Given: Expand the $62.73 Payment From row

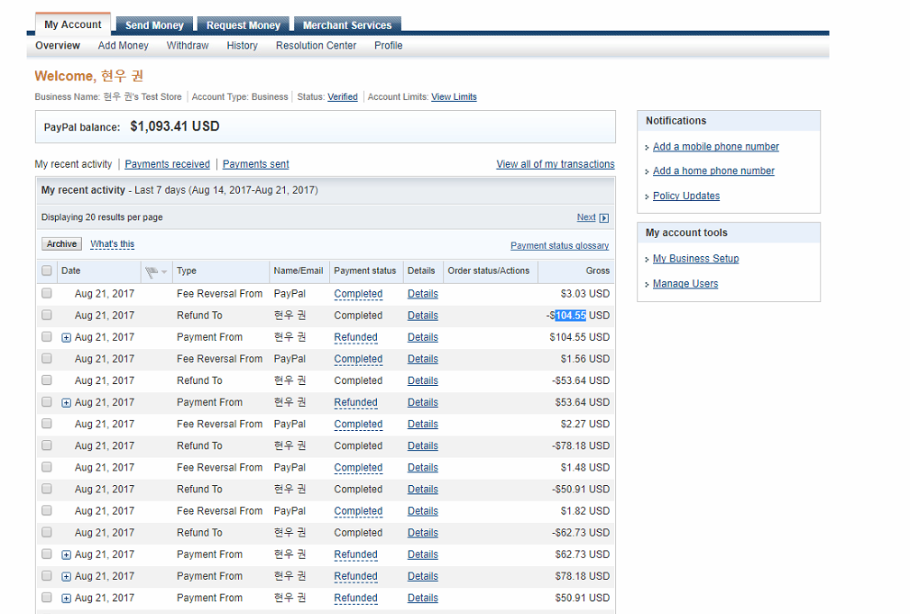Looking at the screenshot, I should tap(67, 555).
